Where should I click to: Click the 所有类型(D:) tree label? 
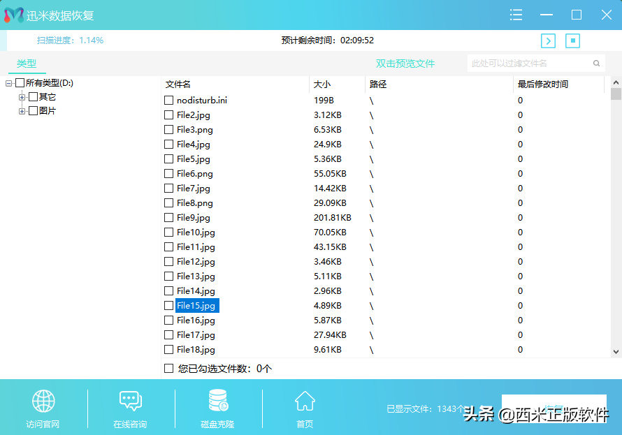[x=50, y=83]
